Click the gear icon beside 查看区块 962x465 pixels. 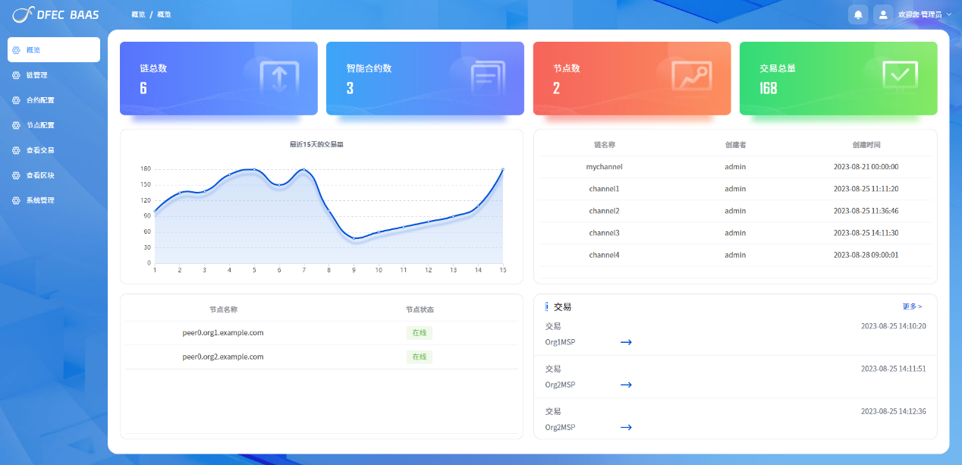pyautogui.click(x=17, y=175)
